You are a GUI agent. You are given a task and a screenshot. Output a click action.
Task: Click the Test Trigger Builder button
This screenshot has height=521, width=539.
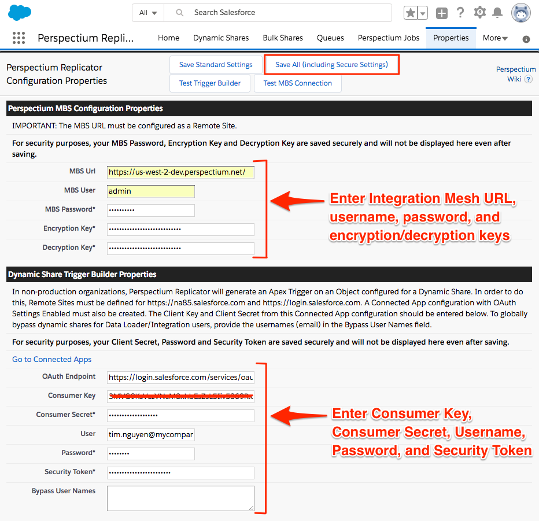210,83
